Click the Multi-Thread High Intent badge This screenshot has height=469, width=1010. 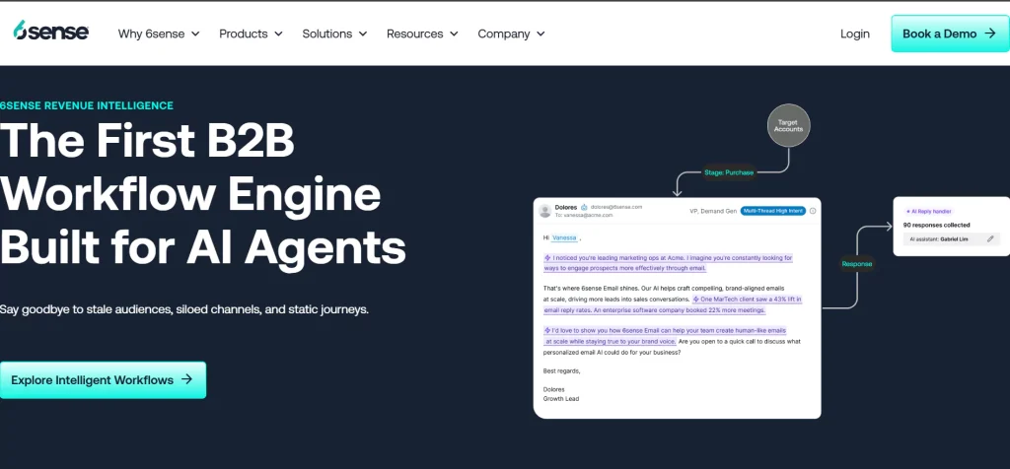click(x=773, y=211)
